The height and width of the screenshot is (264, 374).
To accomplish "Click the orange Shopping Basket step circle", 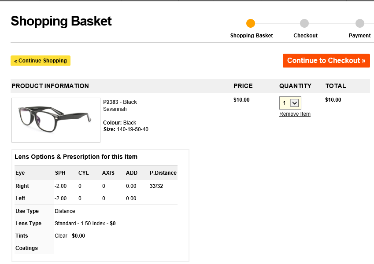I will (251, 23).
